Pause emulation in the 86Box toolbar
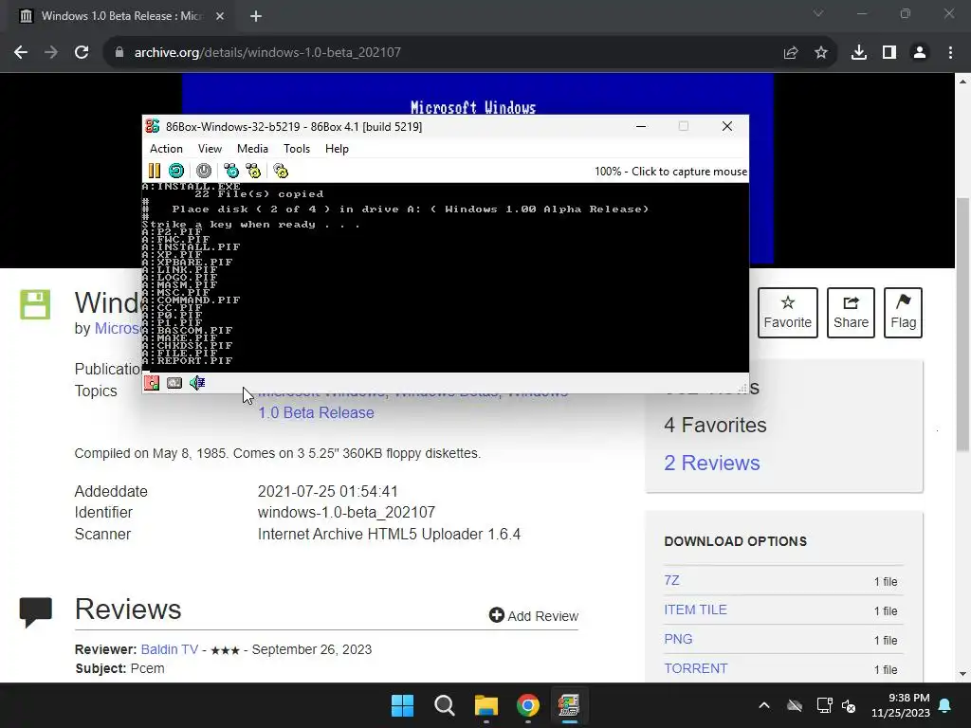Viewport: 971px width, 728px height. tap(155, 171)
